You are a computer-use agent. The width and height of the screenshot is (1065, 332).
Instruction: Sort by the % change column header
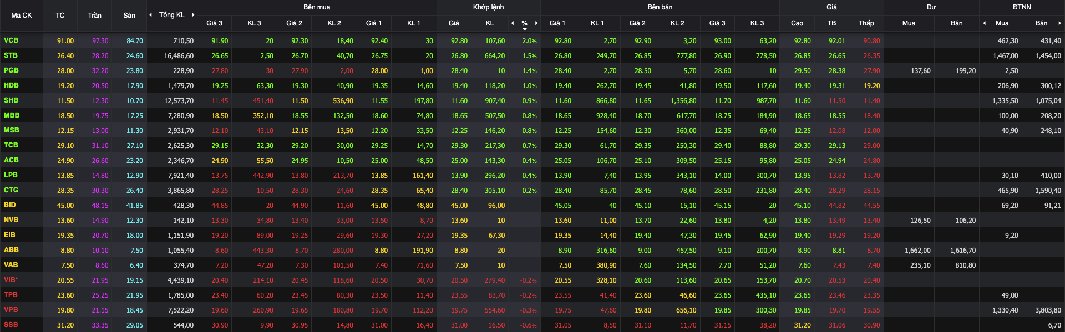pyautogui.click(x=524, y=23)
